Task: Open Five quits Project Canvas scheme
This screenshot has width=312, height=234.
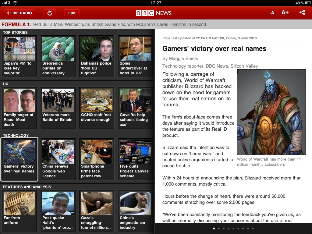Action: (135, 159)
